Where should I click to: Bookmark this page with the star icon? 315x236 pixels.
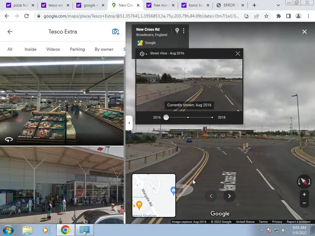(266, 16)
